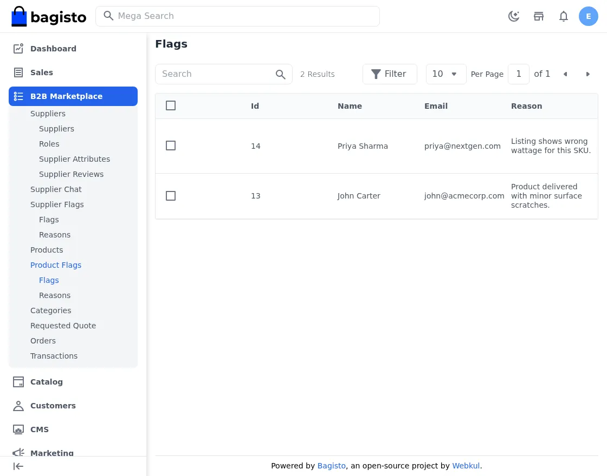Click the Customers person icon
Screen dimensions: 607x476
(18, 406)
